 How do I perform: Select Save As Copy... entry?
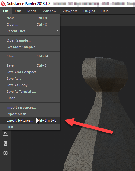(30, 85)
